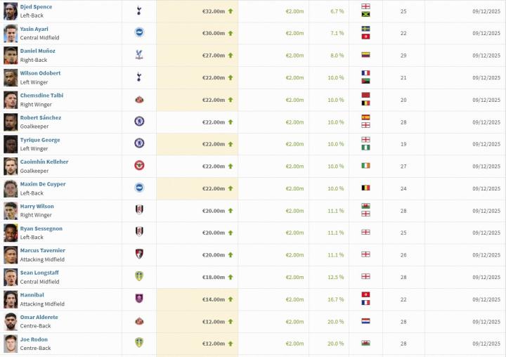Open Tyrique George's player page
Viewport: 506px width, 357px height.
(40, 140)
